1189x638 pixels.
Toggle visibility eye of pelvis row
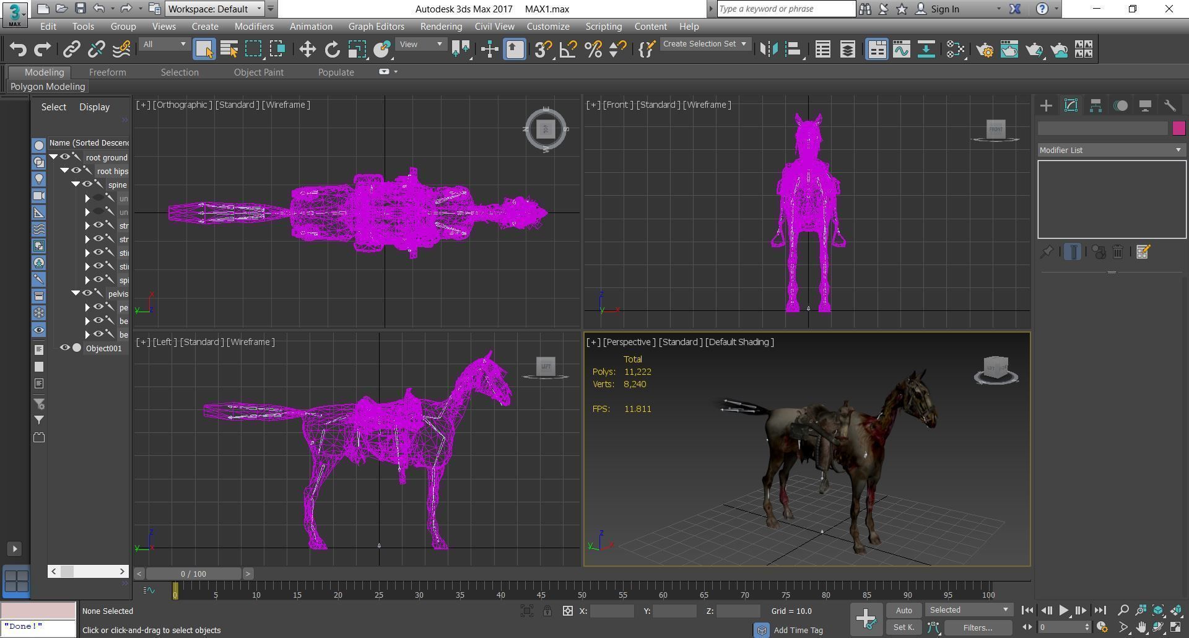pyautogui.click(x=87, y=294)
